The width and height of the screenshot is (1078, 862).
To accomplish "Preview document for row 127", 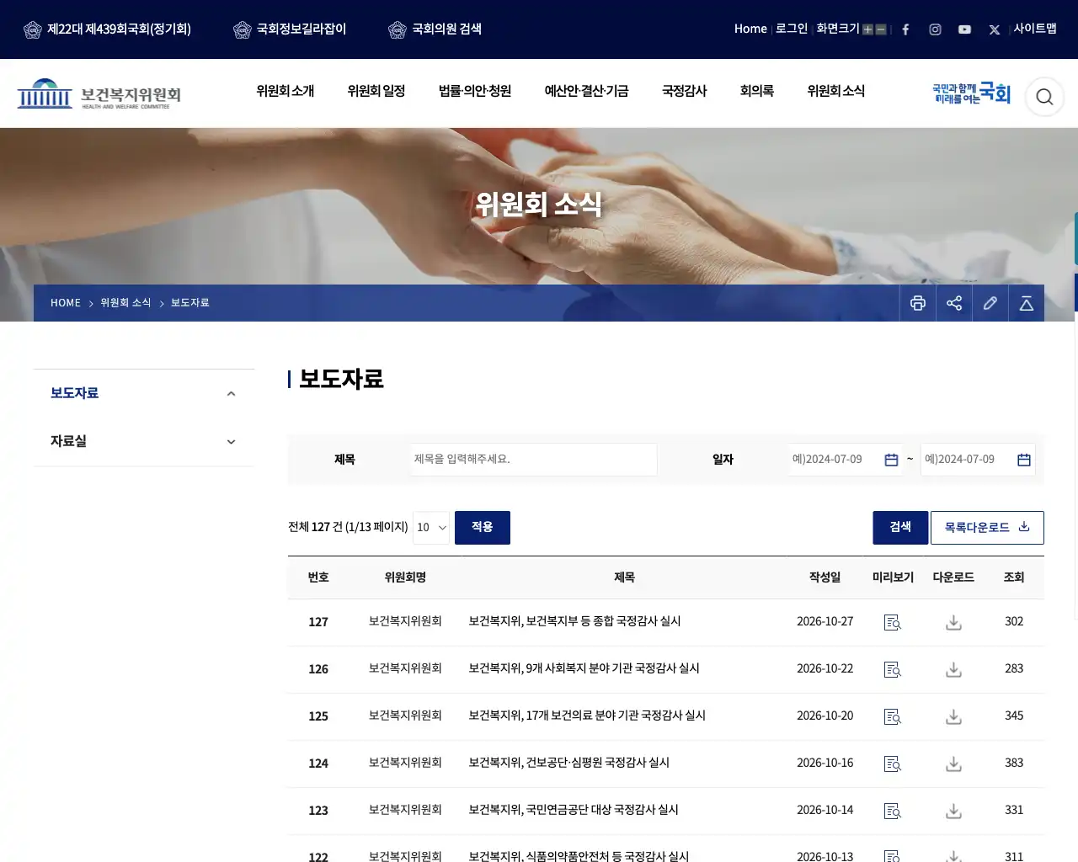I will click(x=893, y=623).
